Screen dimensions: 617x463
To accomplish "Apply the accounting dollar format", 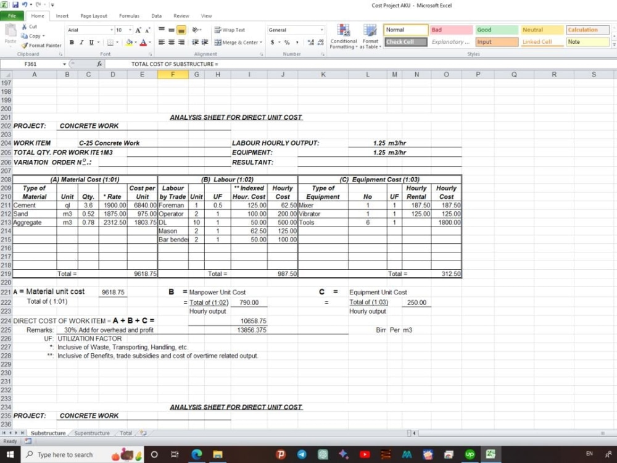I will [x=272, y=42].
